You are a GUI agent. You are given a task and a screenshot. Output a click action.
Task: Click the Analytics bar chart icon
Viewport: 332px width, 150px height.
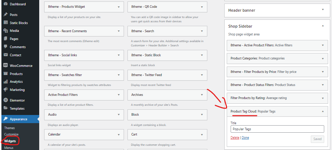point(6,82)
